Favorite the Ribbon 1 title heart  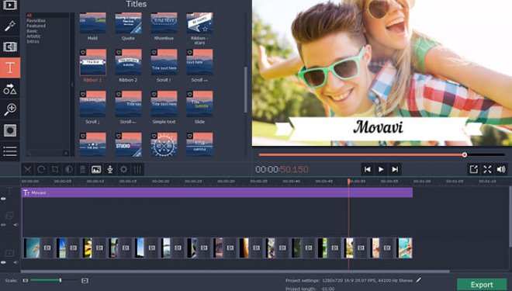(x=83, y=52)
